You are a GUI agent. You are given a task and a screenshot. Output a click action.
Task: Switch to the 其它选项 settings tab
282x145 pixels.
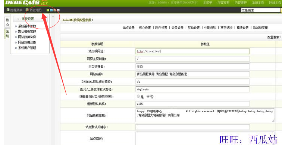click(x=226, y=28)
